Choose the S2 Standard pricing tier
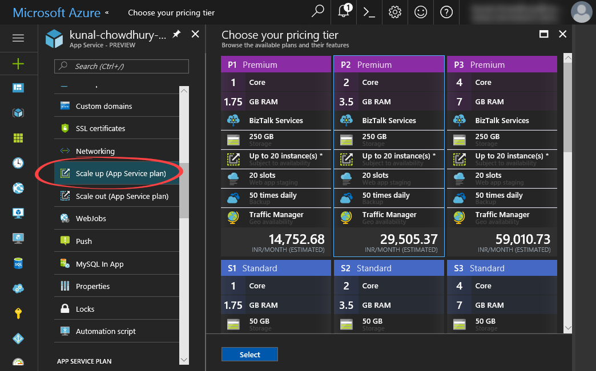The image size is (596, 371). (389, 296)
